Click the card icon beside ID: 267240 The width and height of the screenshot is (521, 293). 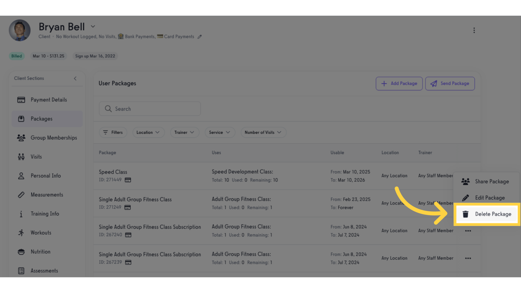click(x=128, y=235)
